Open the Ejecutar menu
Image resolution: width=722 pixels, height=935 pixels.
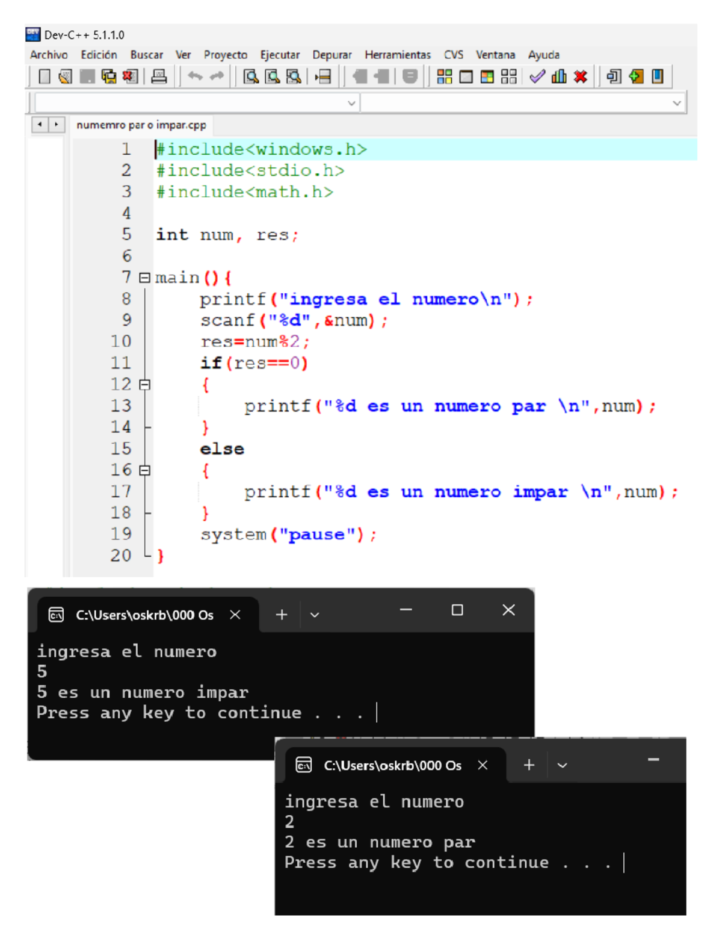(x=280, y=55)
